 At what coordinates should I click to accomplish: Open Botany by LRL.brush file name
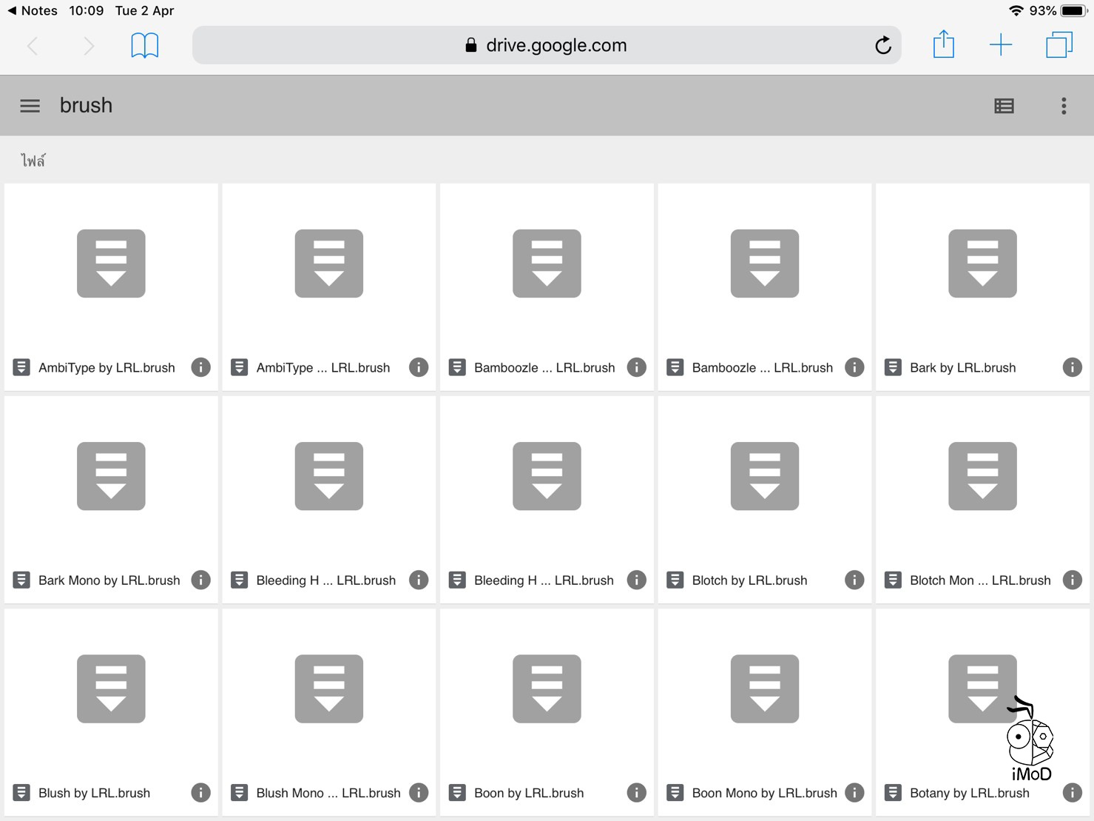tap(969, 793)
